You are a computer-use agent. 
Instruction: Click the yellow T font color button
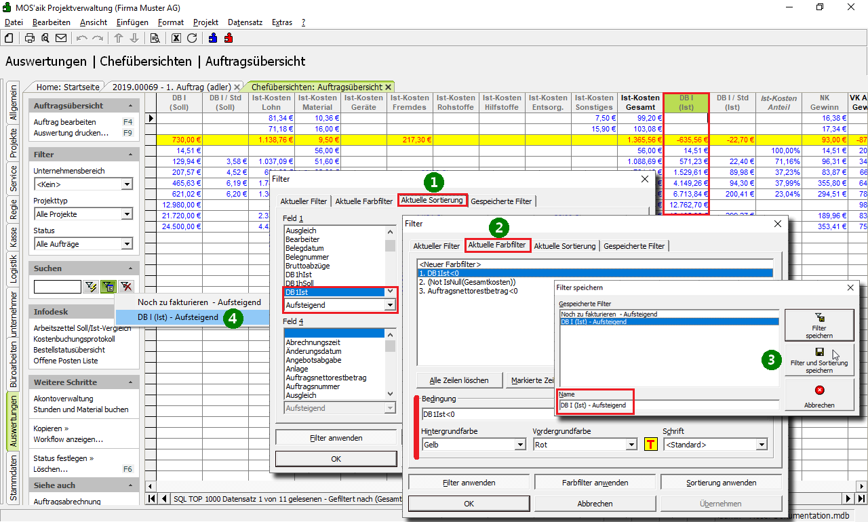(x=650, y=445)
